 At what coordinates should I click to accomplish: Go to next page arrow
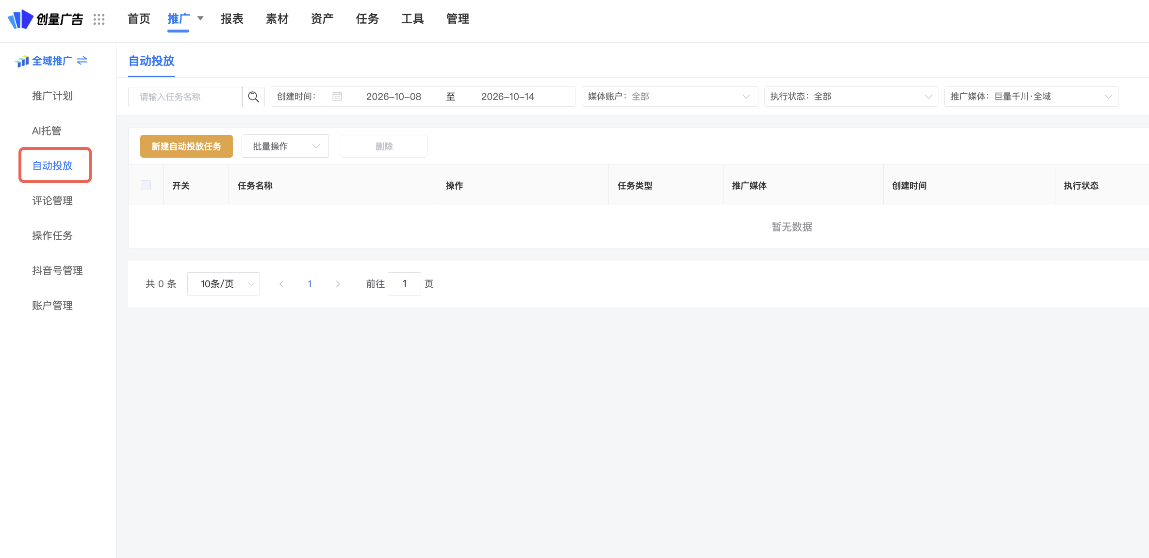[338, 284]
